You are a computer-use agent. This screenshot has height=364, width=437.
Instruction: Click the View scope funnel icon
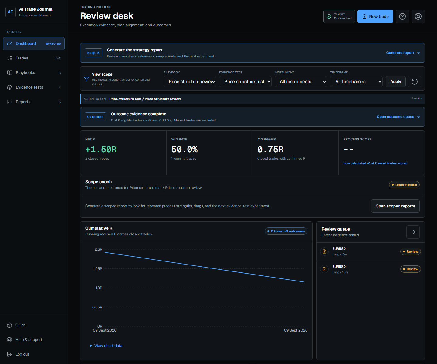tap(86, 79)
